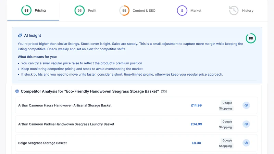The width and height of the screenshot is (274, 154).
Task: Click the Competitor Analysis target icon
Action: click(17, 91)
